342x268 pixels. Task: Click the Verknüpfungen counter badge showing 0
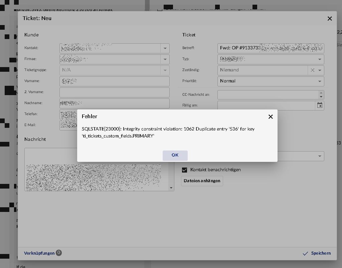(58, 253)
